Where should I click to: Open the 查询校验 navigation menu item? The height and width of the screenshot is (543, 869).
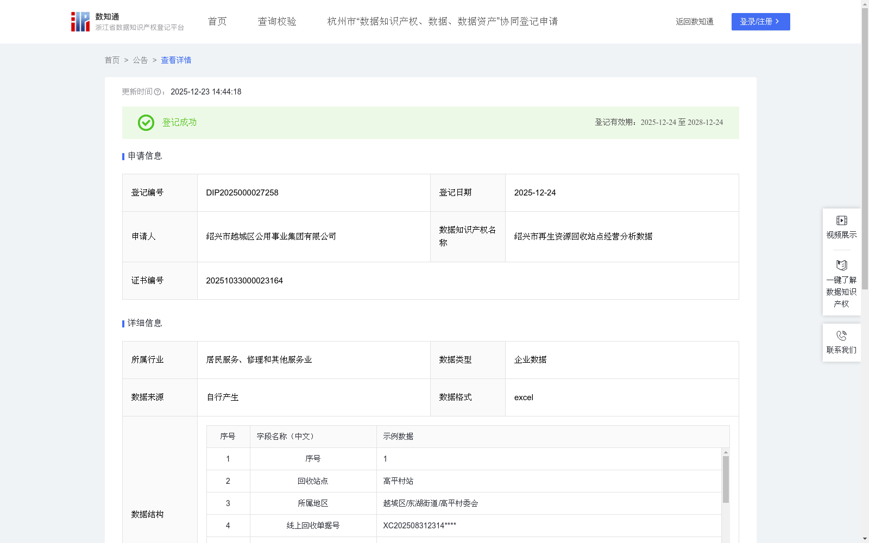pos(277,21)
